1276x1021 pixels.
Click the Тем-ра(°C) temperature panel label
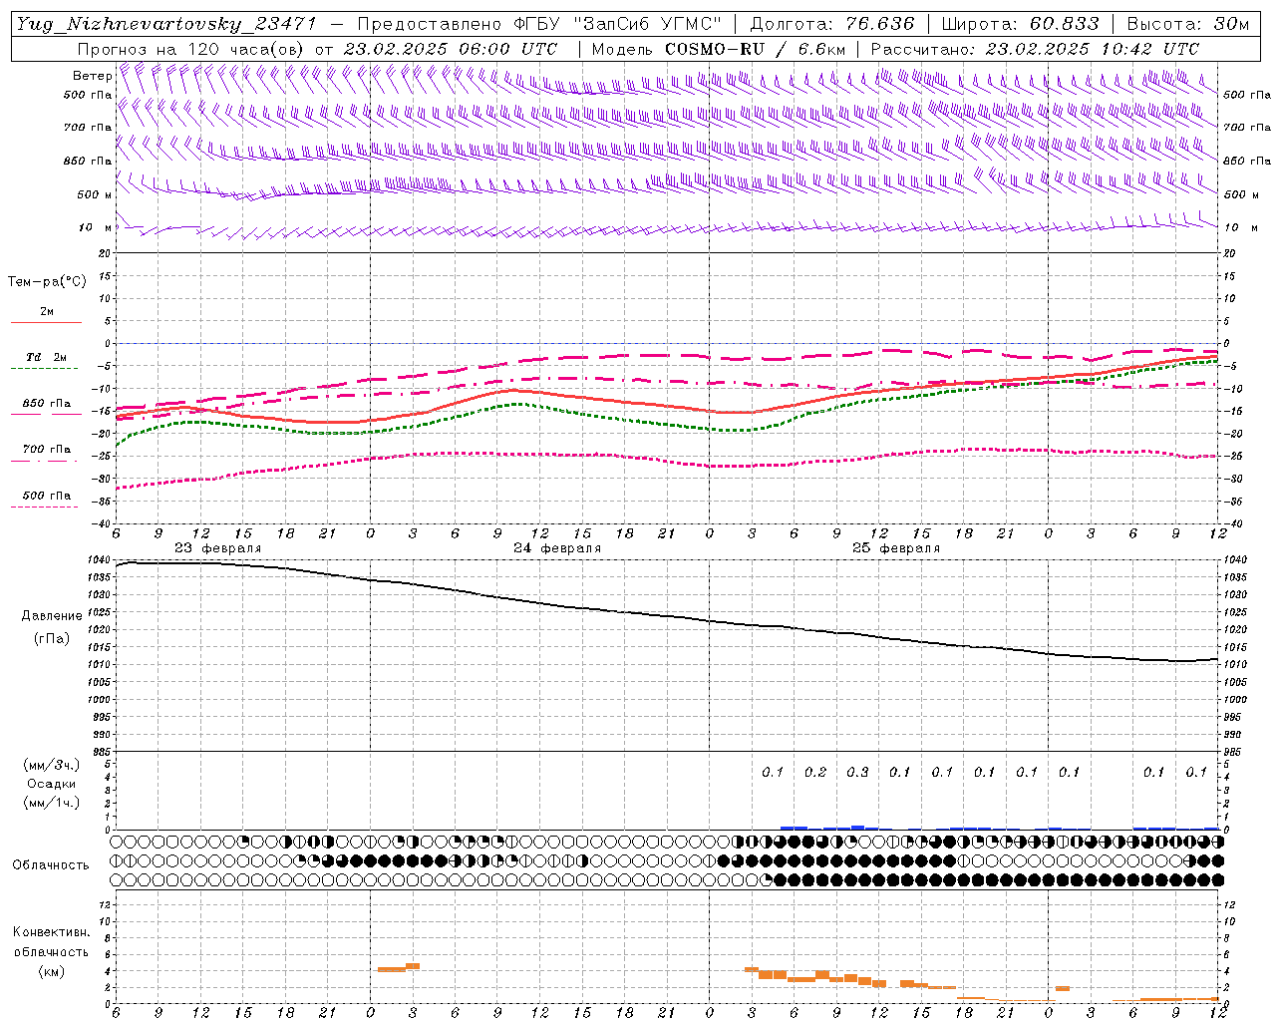47,281
